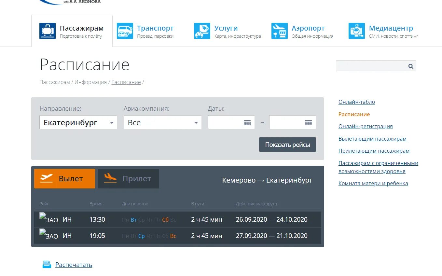The width and height of the screenshot is (442, 276).
Task: Click the blue Ср day in 19:05 row
Action: (142, 236)
